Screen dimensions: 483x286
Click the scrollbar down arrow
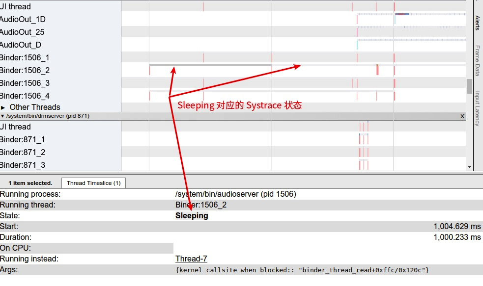point(469,167)
